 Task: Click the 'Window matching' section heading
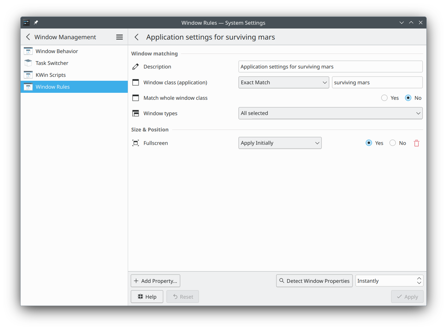point(154,54)
